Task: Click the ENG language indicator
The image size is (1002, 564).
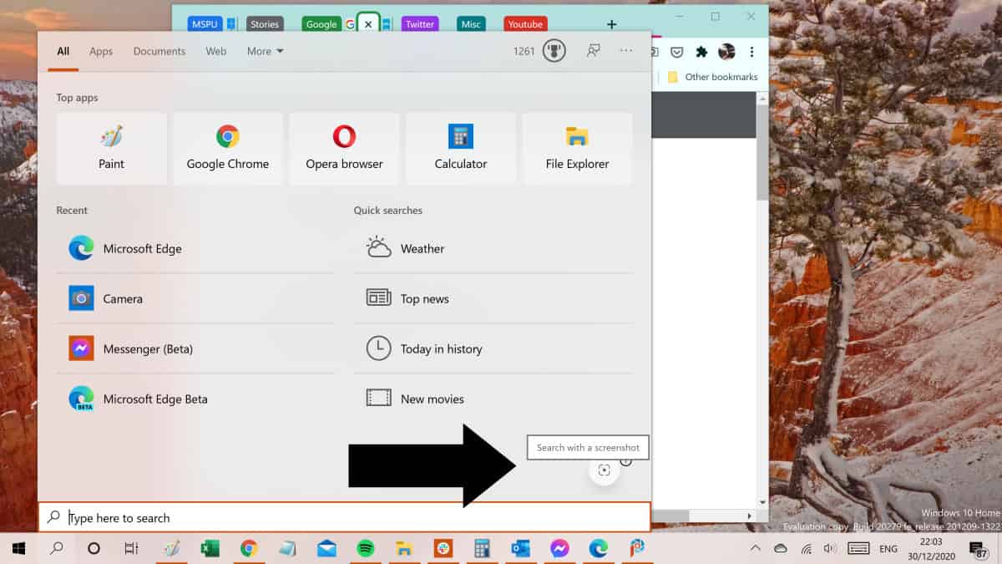Action: coord(888,549)
